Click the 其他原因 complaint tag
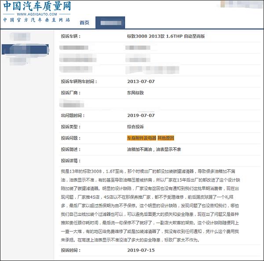Image resolution: width=264 pixels, height=261 pixels. click(x=166, y=138)
